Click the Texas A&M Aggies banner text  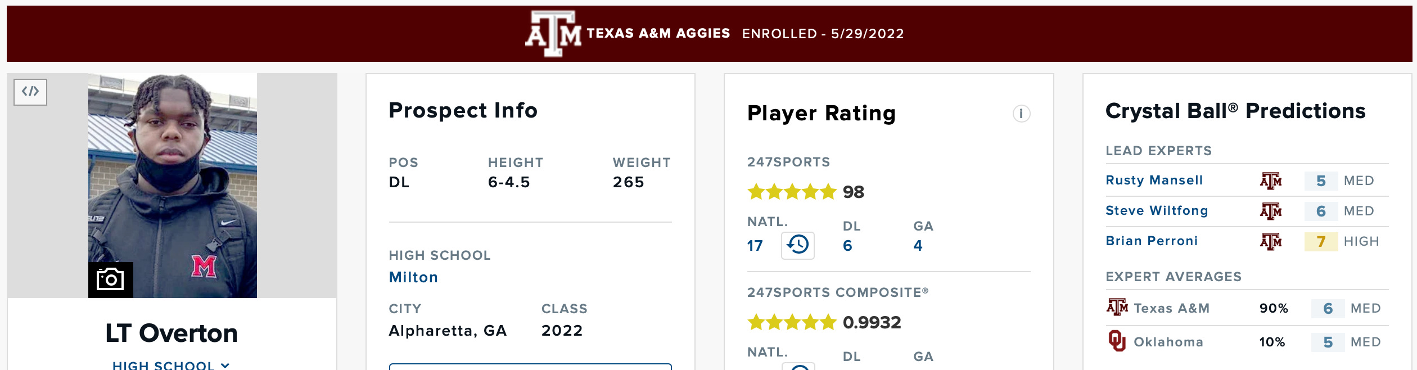tap(658, 33)
